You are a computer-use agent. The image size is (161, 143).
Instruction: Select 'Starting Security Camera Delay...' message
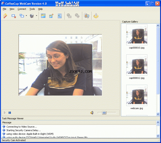(x=23, y=130)
